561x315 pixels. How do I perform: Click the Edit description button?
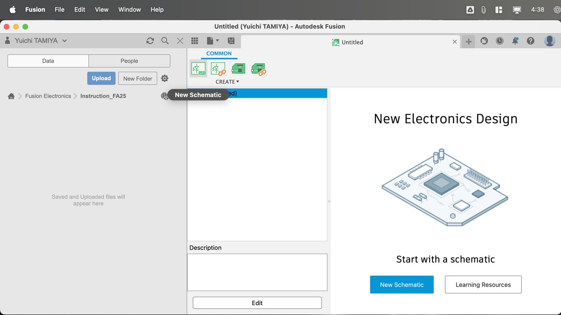257,303
